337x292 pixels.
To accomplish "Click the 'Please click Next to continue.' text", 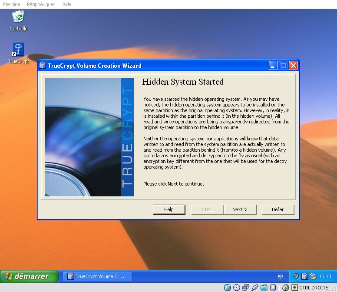I will 174,184.
